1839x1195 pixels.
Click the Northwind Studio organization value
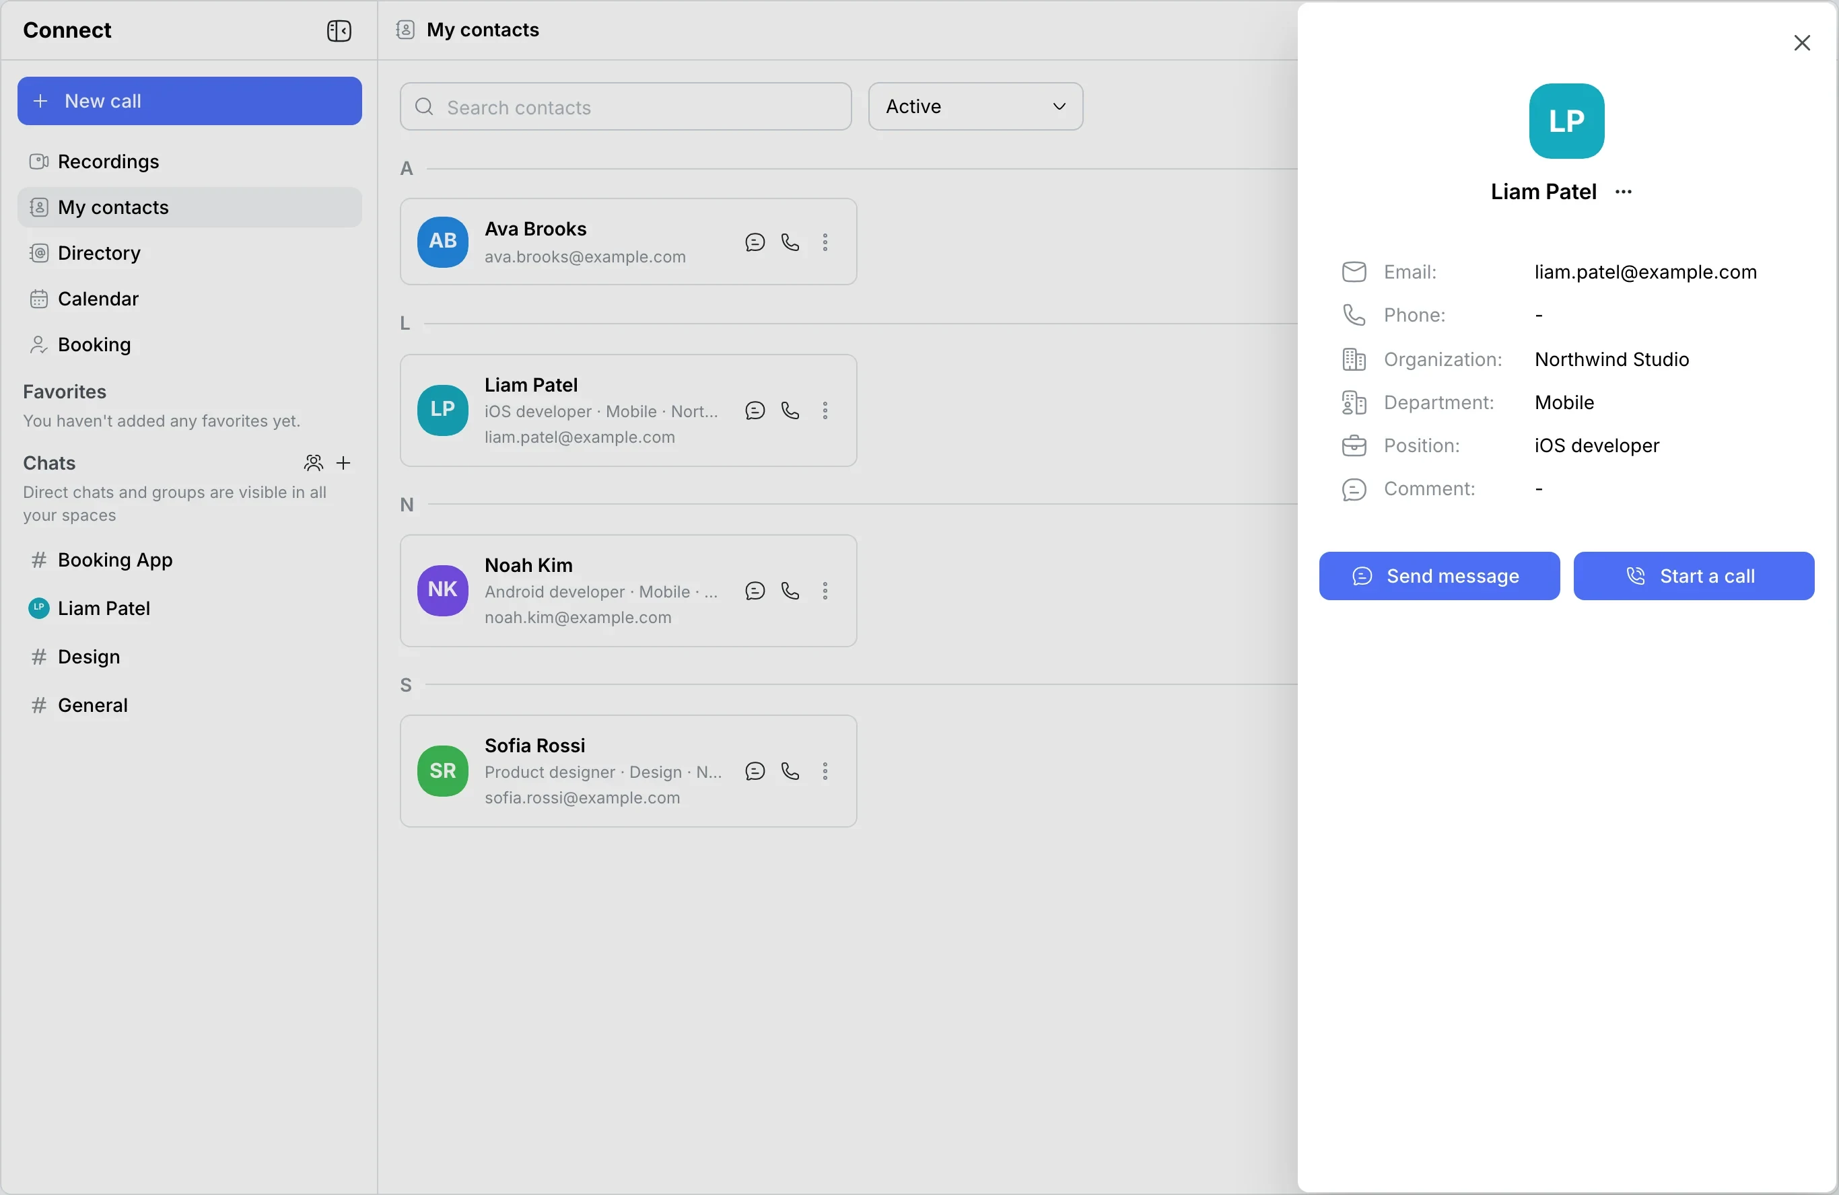tap(1611, 359)
